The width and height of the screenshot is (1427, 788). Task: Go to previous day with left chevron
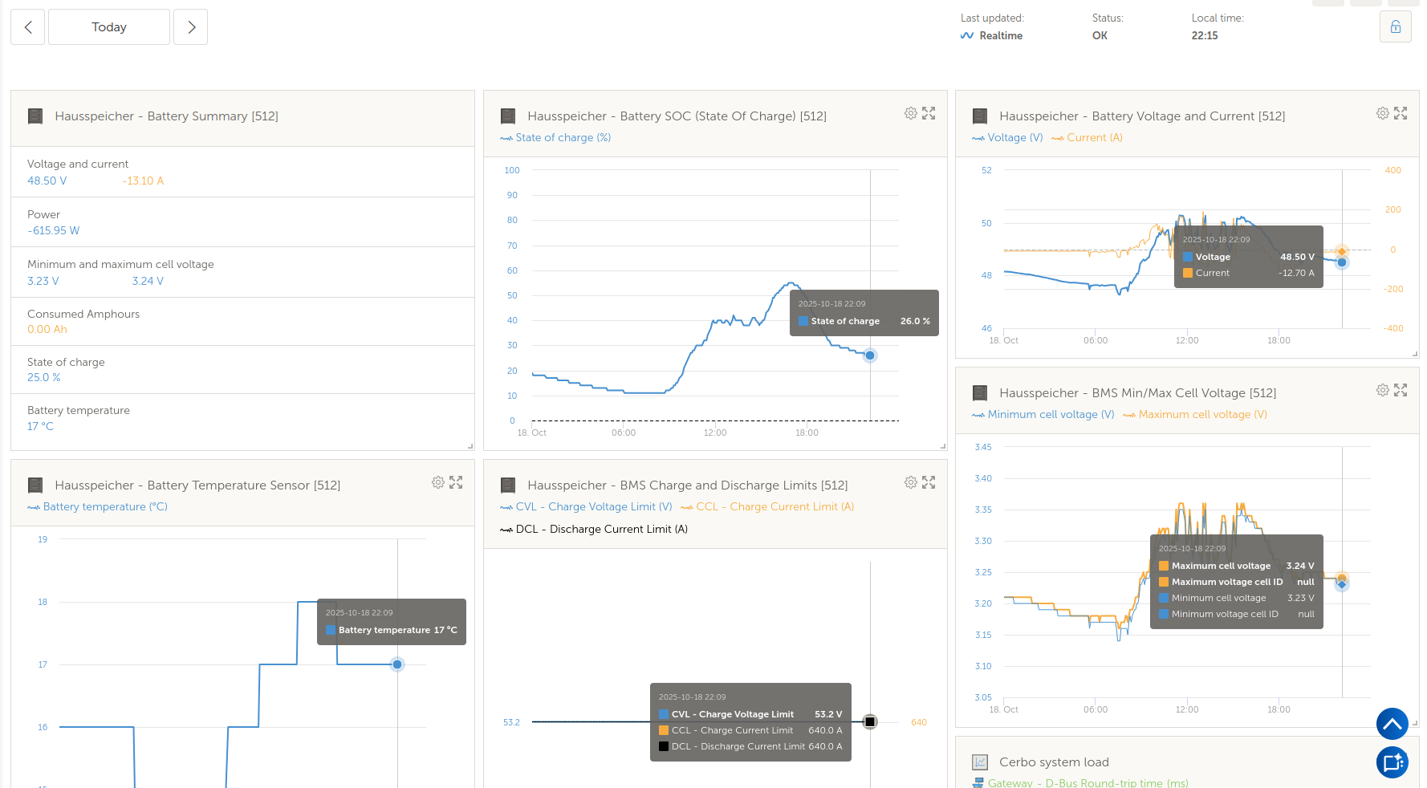(28, 27)
